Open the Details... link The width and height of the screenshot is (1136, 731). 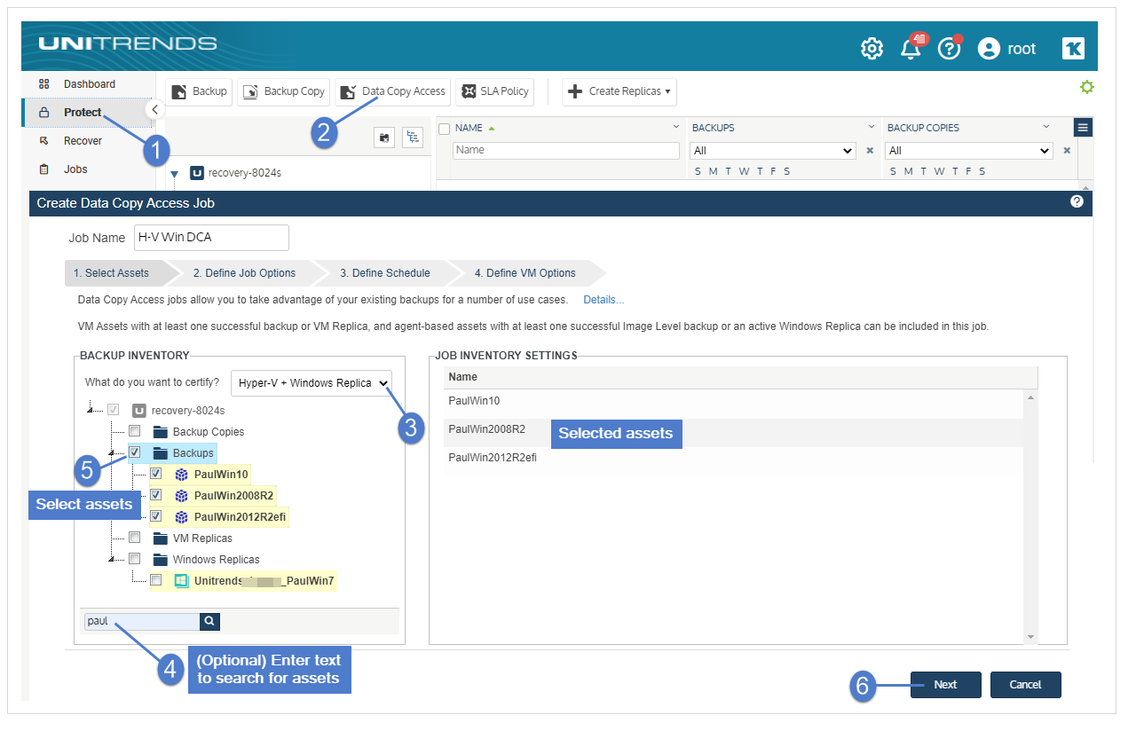603,300
